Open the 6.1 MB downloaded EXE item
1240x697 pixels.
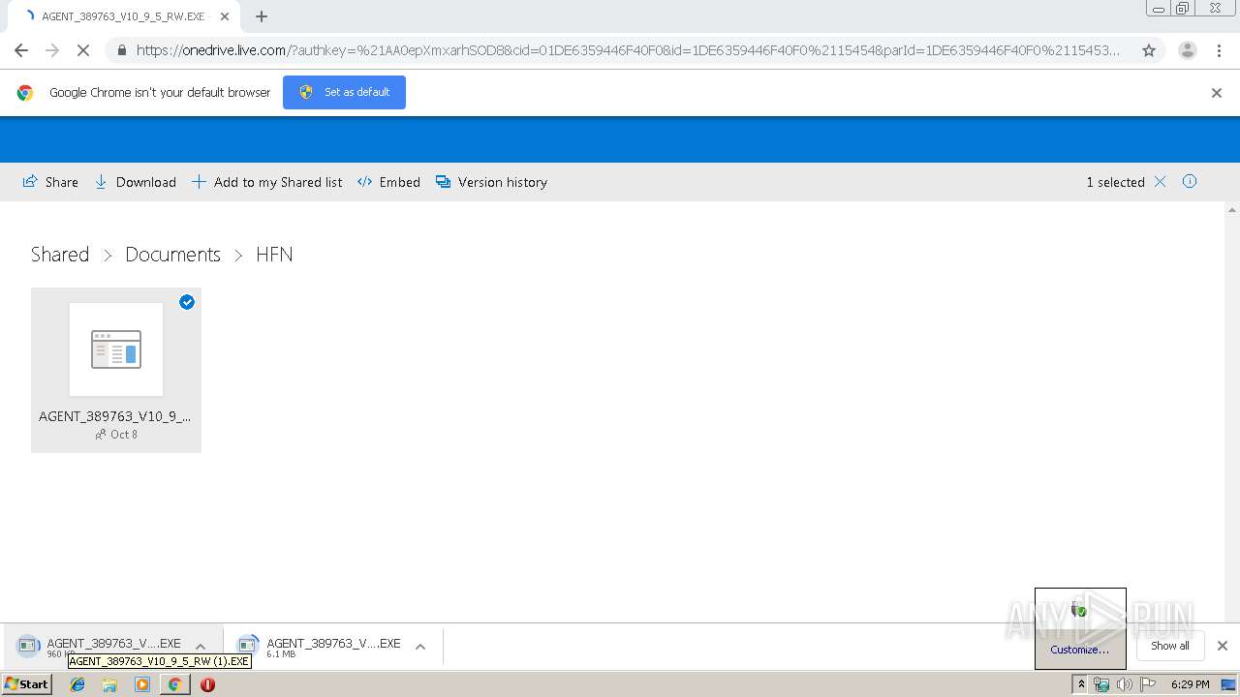pos(322,647)
